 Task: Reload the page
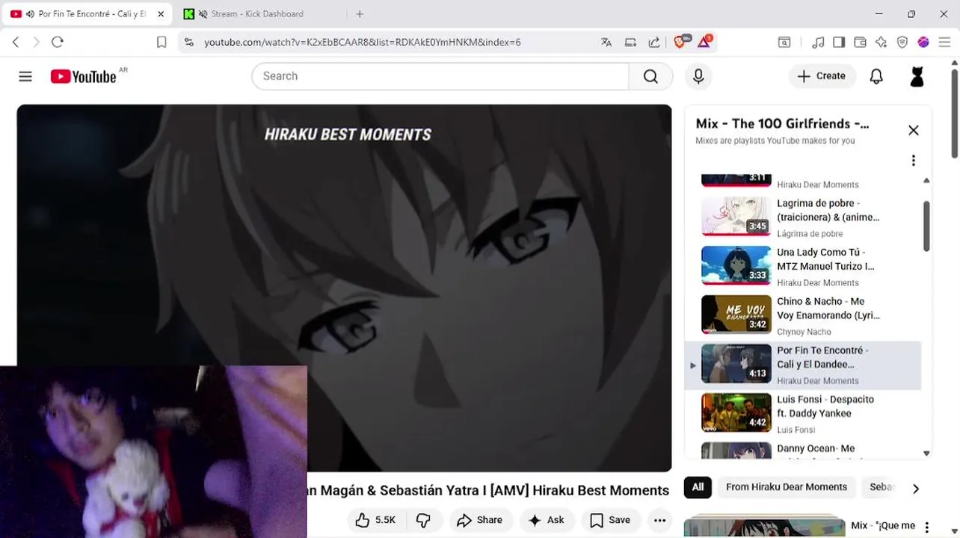pos(58,42)
